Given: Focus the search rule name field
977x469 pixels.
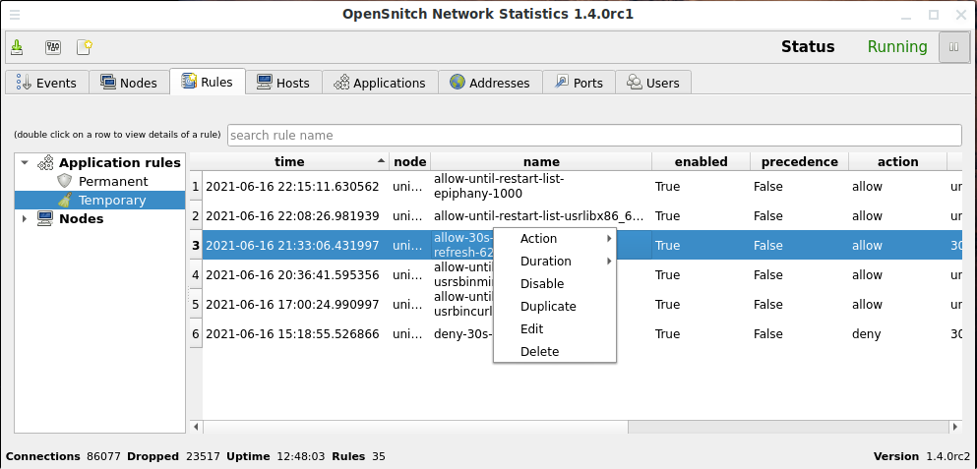Looking at the screenshot, I should click(594, 135).
